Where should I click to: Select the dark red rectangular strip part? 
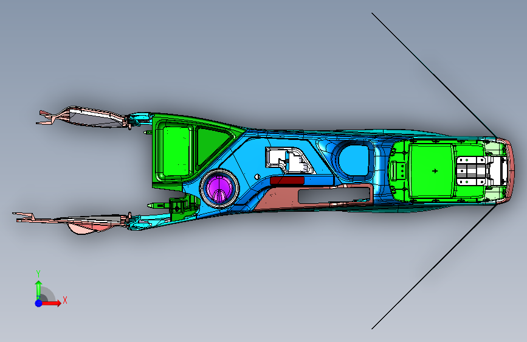[287, 180]
